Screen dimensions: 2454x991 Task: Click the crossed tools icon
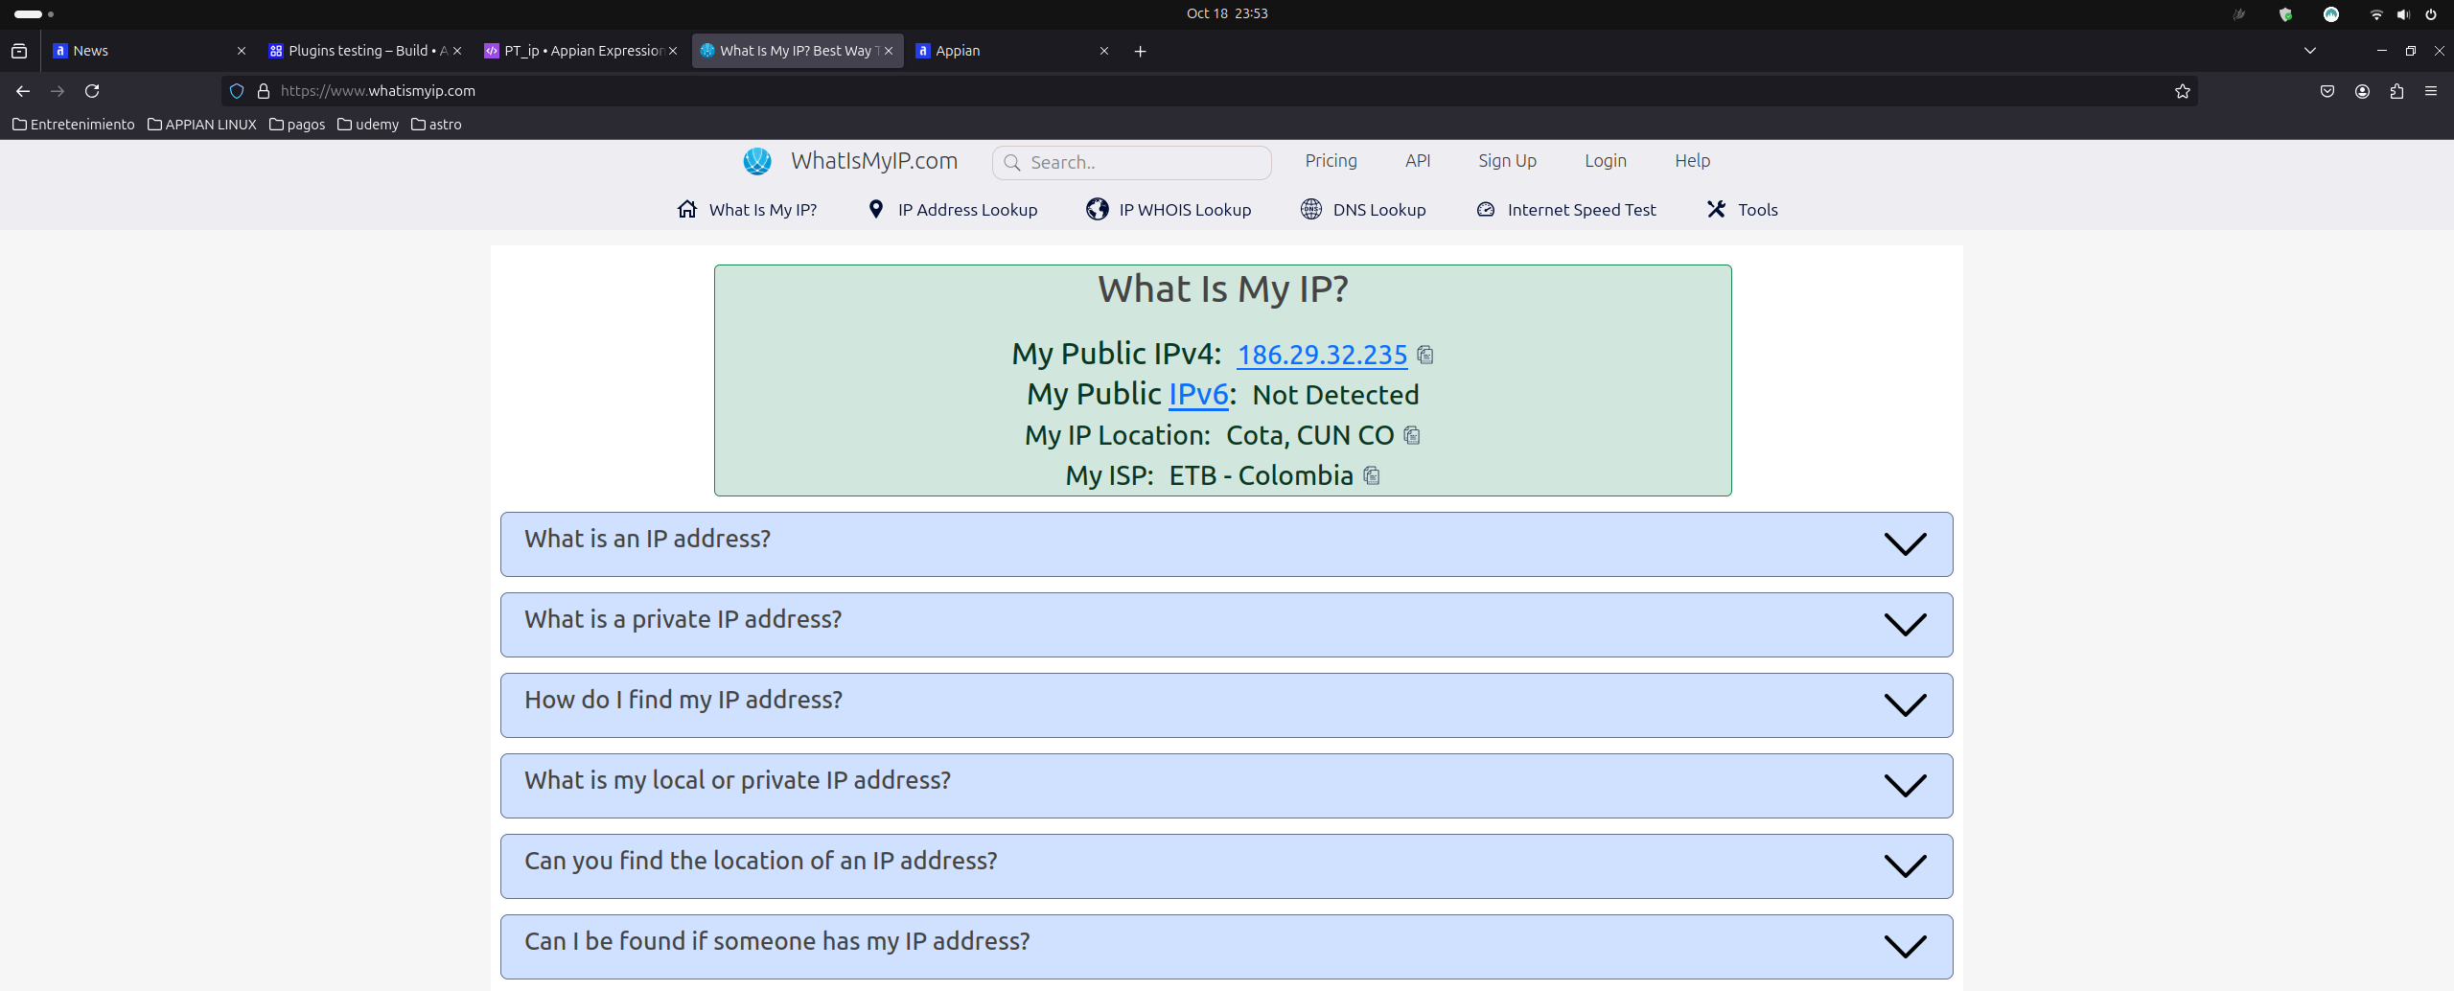pos(1716,209)
